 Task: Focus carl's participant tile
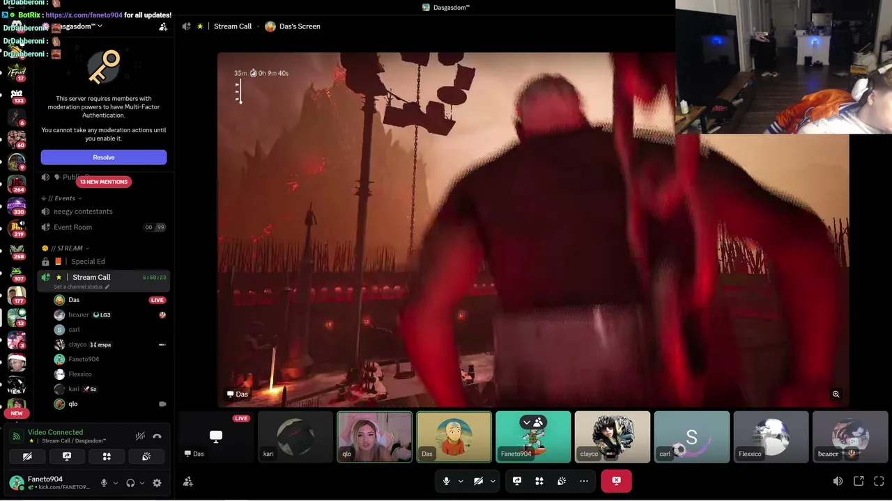click(x=693, y=437)
